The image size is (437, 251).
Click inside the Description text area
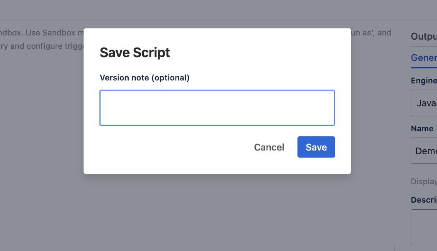tap(424, 227)
